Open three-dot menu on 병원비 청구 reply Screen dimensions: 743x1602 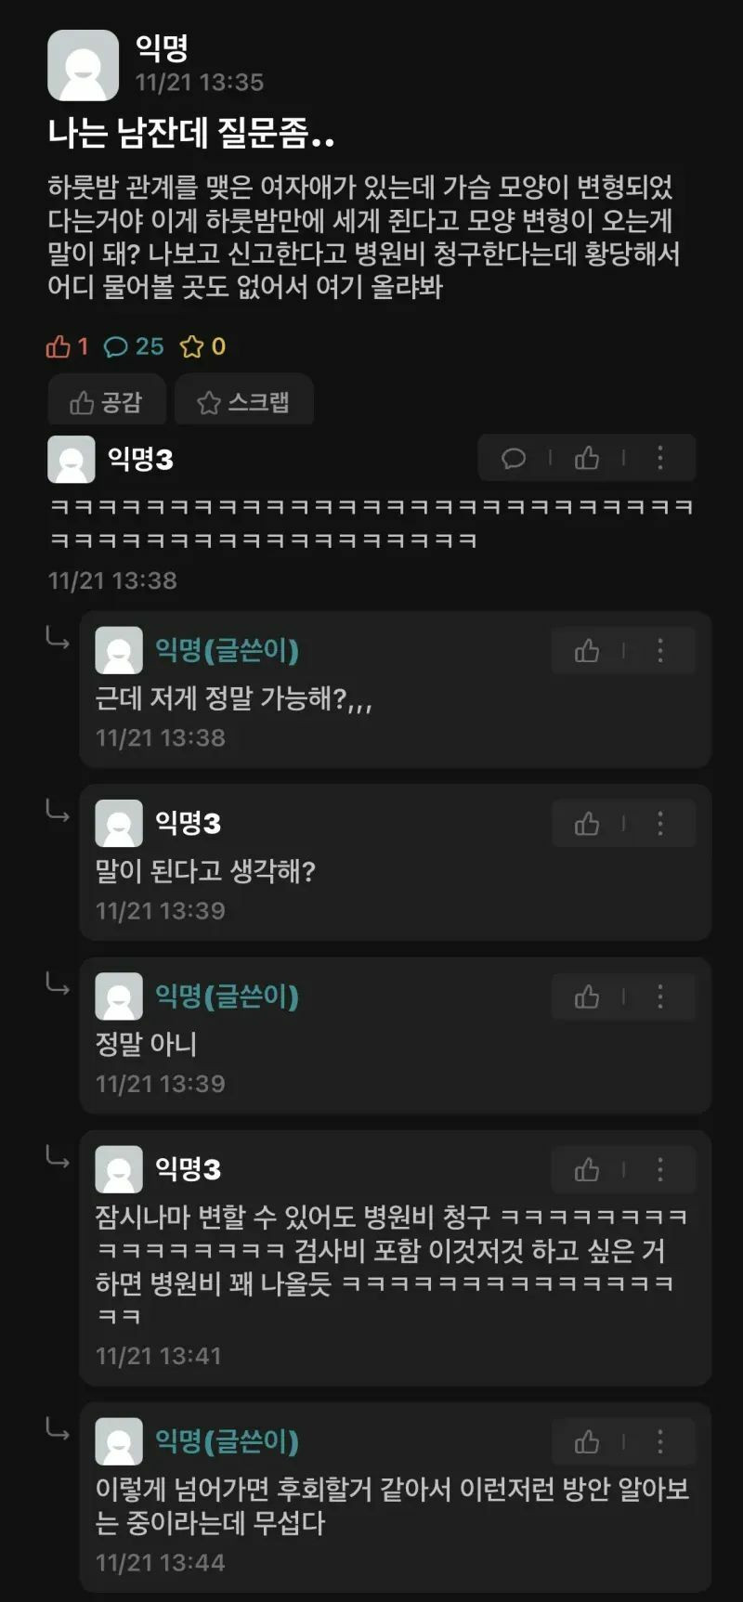pyautogui.click(x=660, y=1170)
